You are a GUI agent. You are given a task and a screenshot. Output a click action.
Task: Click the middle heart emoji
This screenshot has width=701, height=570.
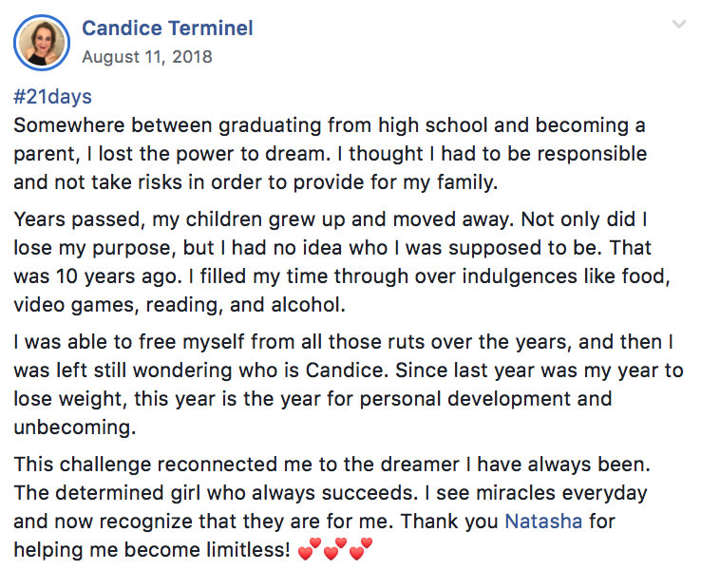[x=335, y=550]
